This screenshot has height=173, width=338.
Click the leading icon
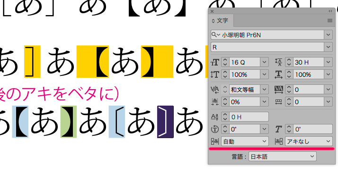coord(278,62)
